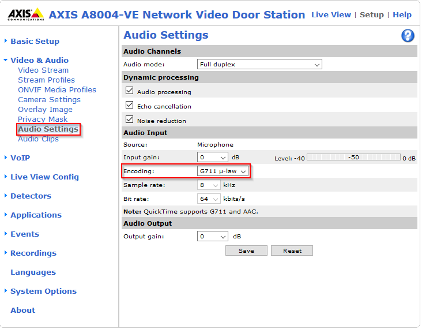Open Privacy Mask page
The height and width of the screenshot is (329, 422).
[x=43, y=119]
